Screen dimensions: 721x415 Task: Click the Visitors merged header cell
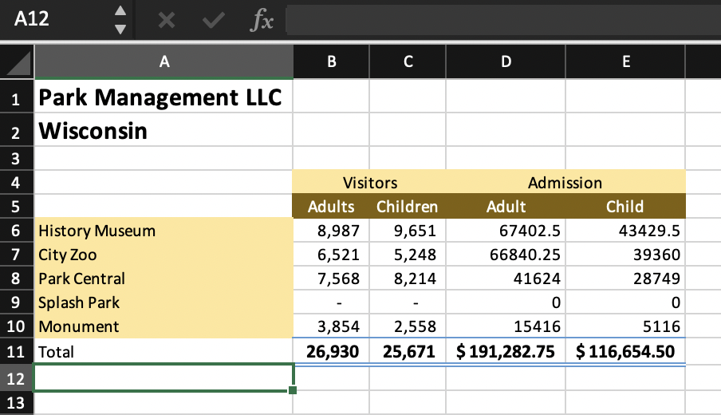tap(369, 183)
